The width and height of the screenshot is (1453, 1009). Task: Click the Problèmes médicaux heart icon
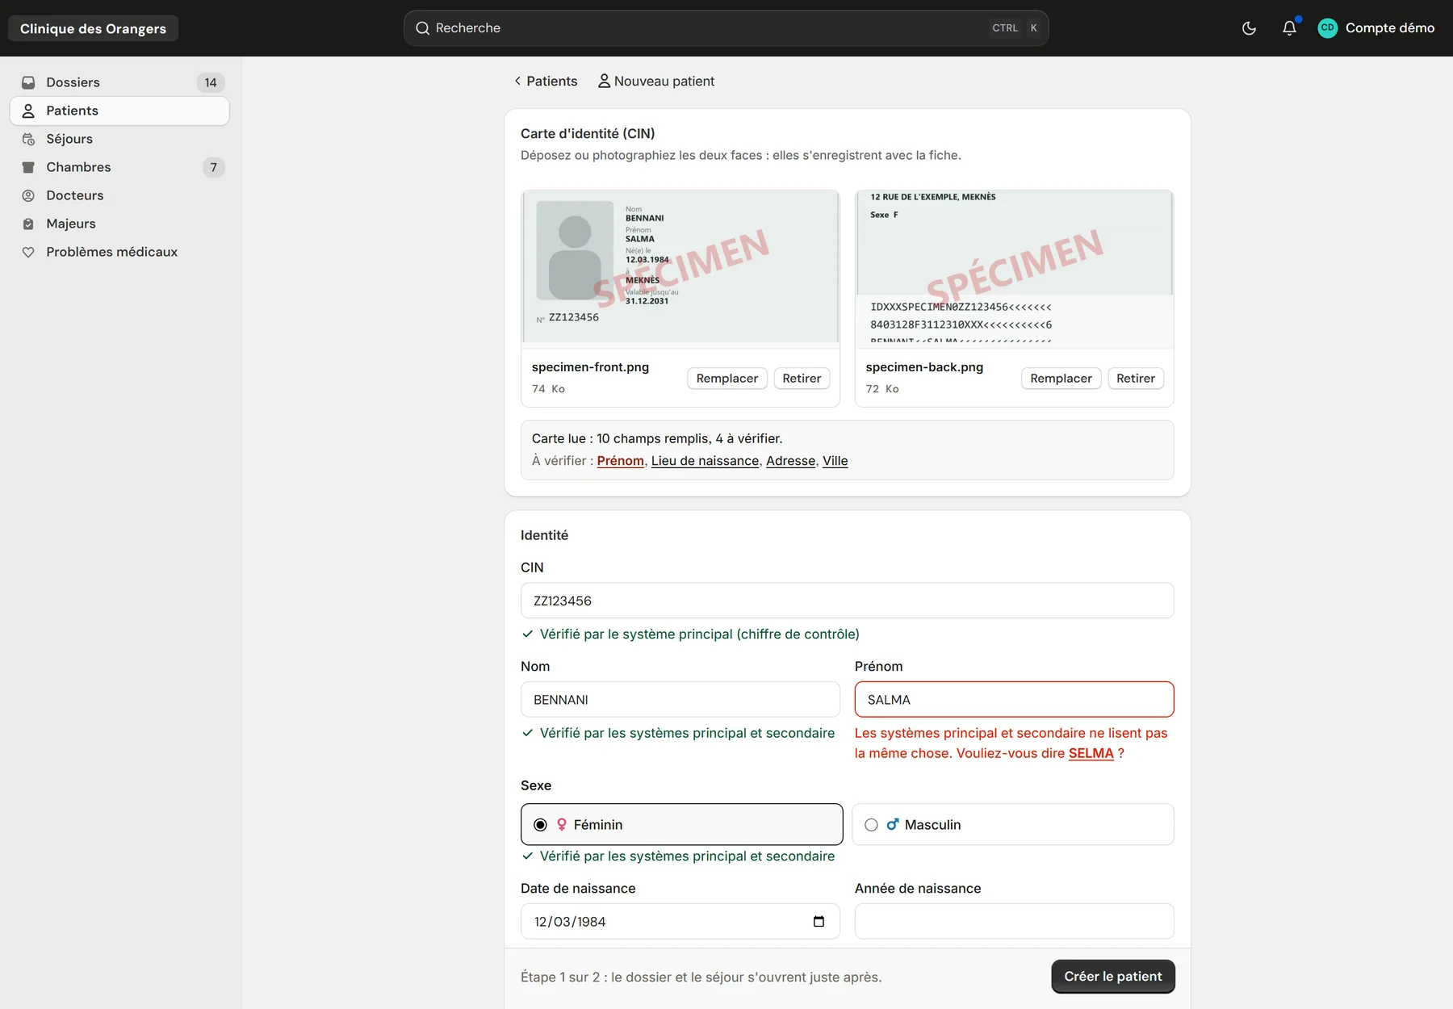pos(28,252)
